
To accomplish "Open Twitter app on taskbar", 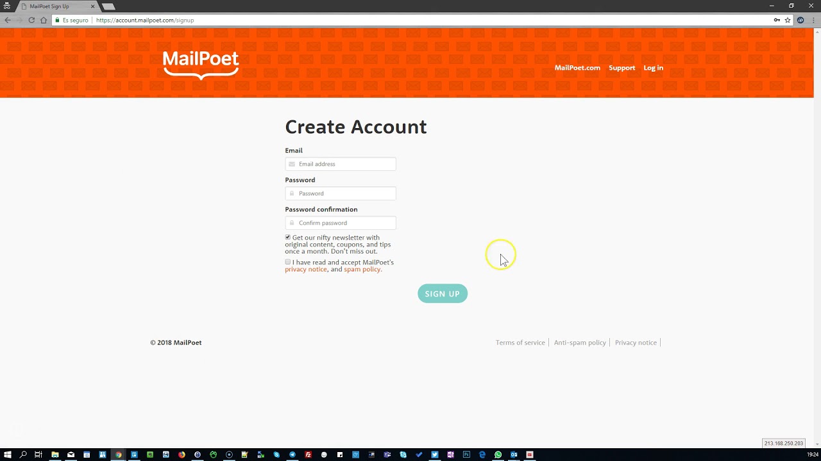I will tap(434, 455).
